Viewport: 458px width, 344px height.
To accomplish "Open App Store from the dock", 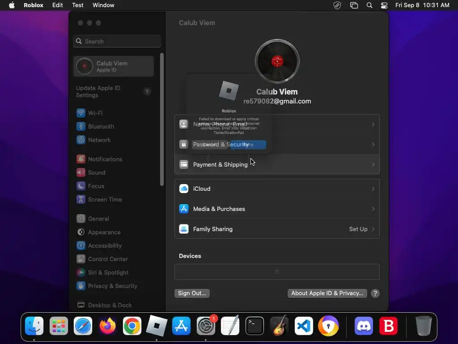I will pyautogui.click(x=181, y=326).
